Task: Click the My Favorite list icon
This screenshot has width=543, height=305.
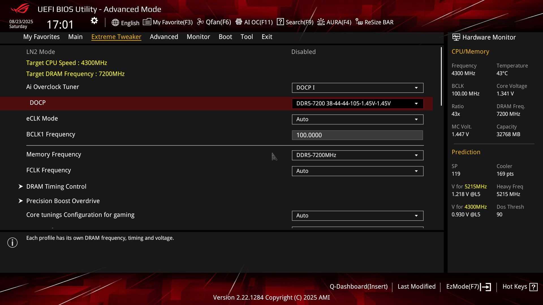Action: 147,22
